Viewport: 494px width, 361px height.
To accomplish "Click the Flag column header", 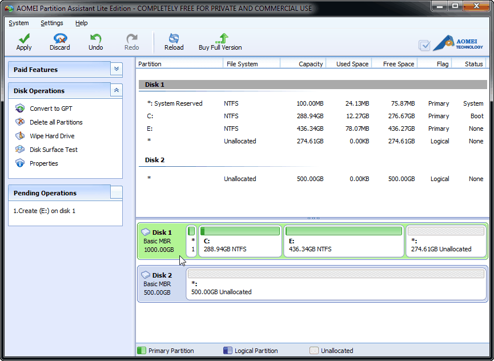I will (x=435, y=63).
